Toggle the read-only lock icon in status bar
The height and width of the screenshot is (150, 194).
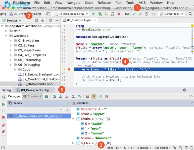(x=175, y=148)
